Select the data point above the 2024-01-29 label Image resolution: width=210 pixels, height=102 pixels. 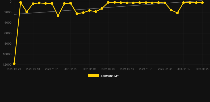(x=71, y=3)
